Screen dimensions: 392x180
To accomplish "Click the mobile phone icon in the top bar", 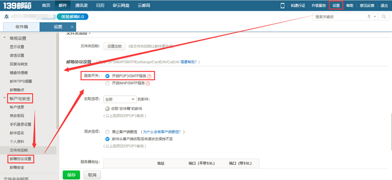I will (283, 6).
